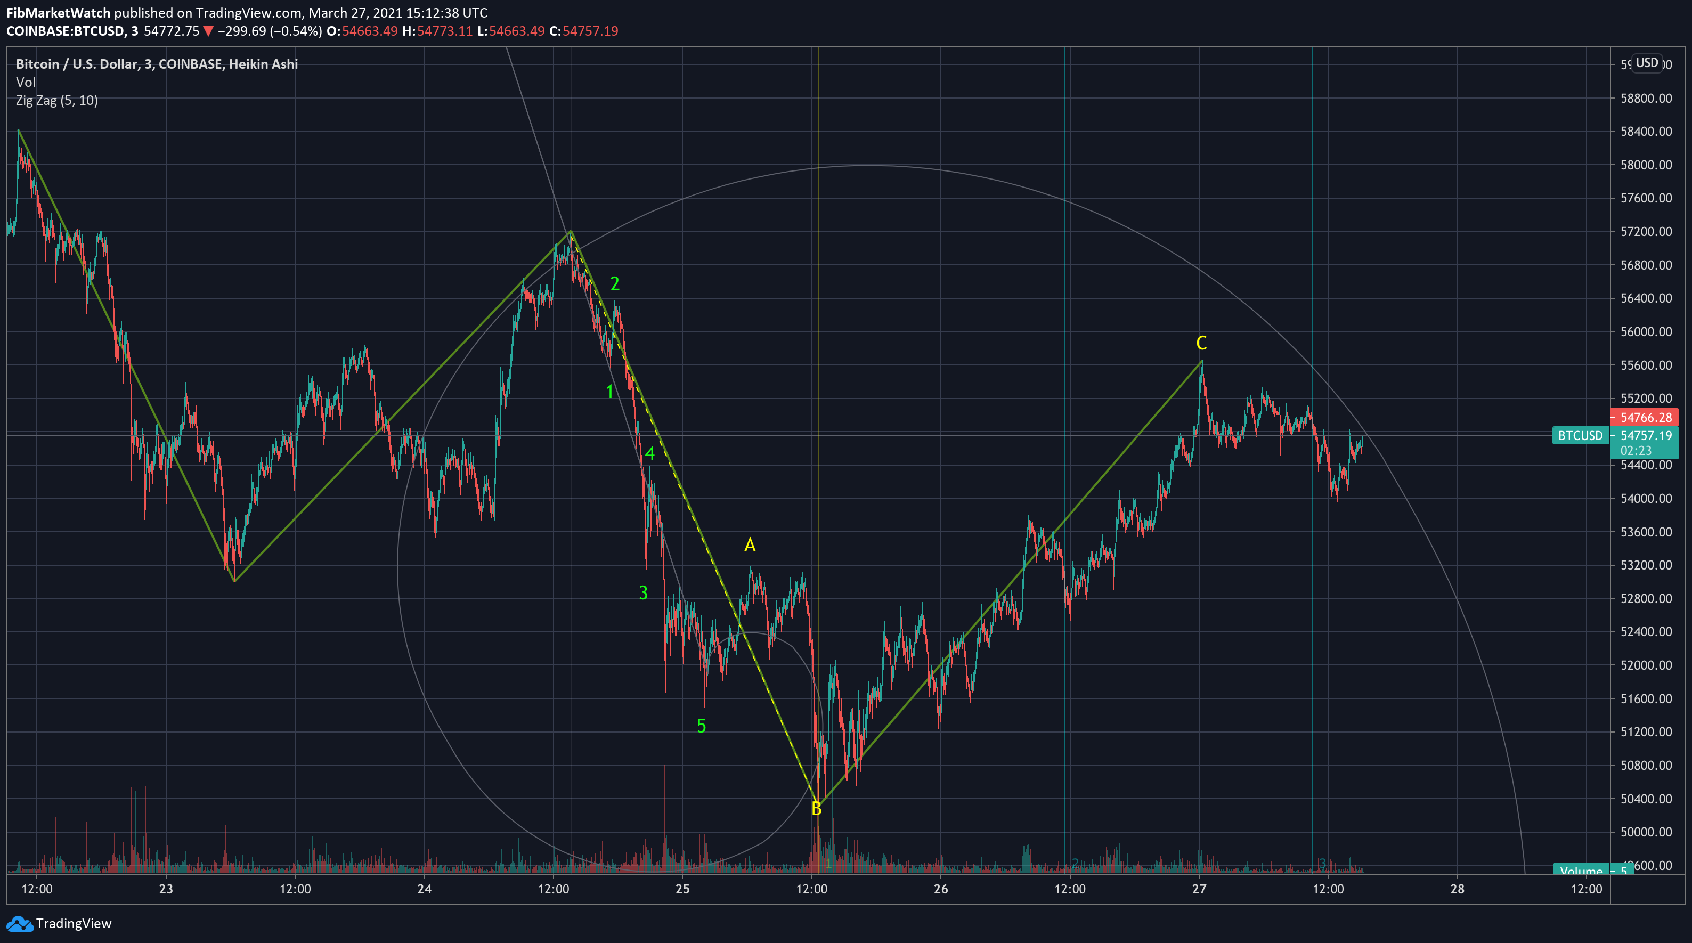Select the Bitcoin / U.S. Dollar chart legend title
This screenshot has width=1692, height=943.
tap(156, 64)
